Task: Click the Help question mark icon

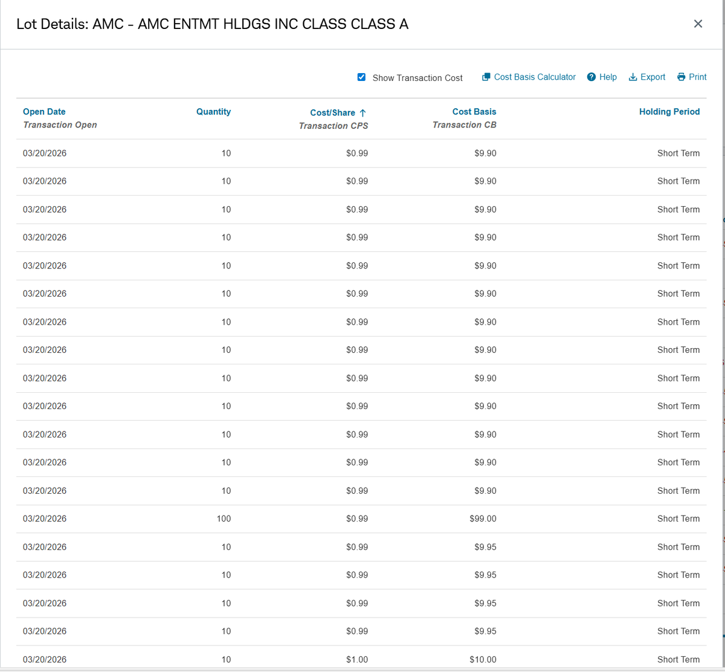Action: [591, 77]
